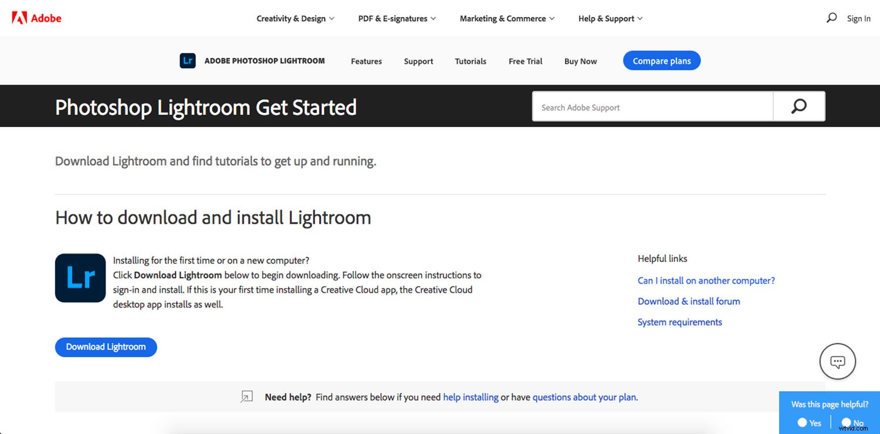Viewport: 880px width, 434px height.
Task: Expand the PDF & E-signatures menu
Action: click(397, 19)
